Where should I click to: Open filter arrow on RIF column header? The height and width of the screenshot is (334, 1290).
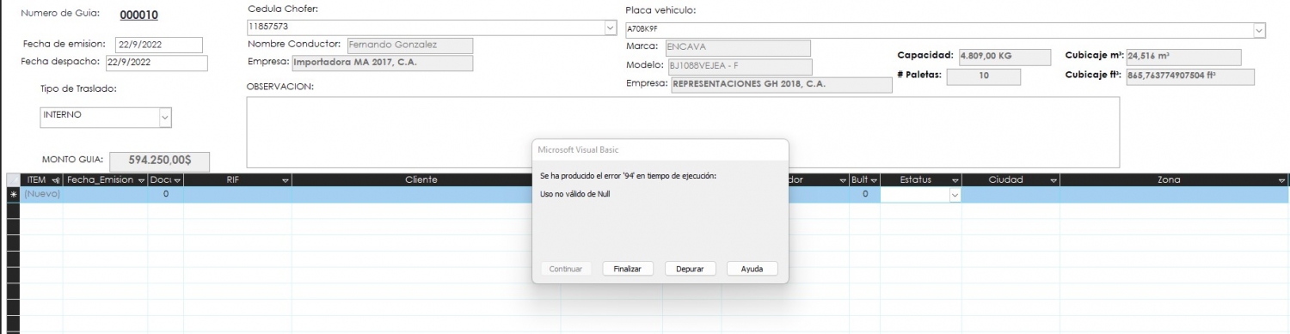pyautogui.click(x=286, y=180)
